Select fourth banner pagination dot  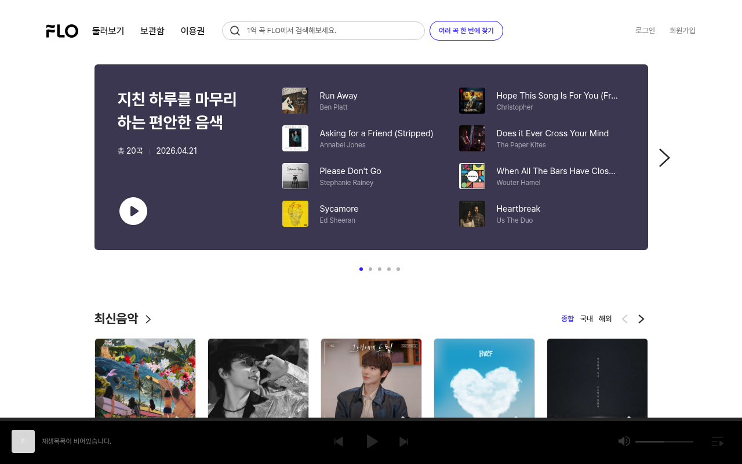[x=389, y=269]
